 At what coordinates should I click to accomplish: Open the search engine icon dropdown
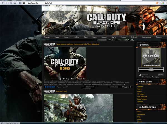[163, 3]
